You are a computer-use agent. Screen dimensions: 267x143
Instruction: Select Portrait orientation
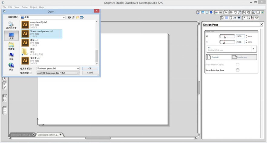coord(219,57)
